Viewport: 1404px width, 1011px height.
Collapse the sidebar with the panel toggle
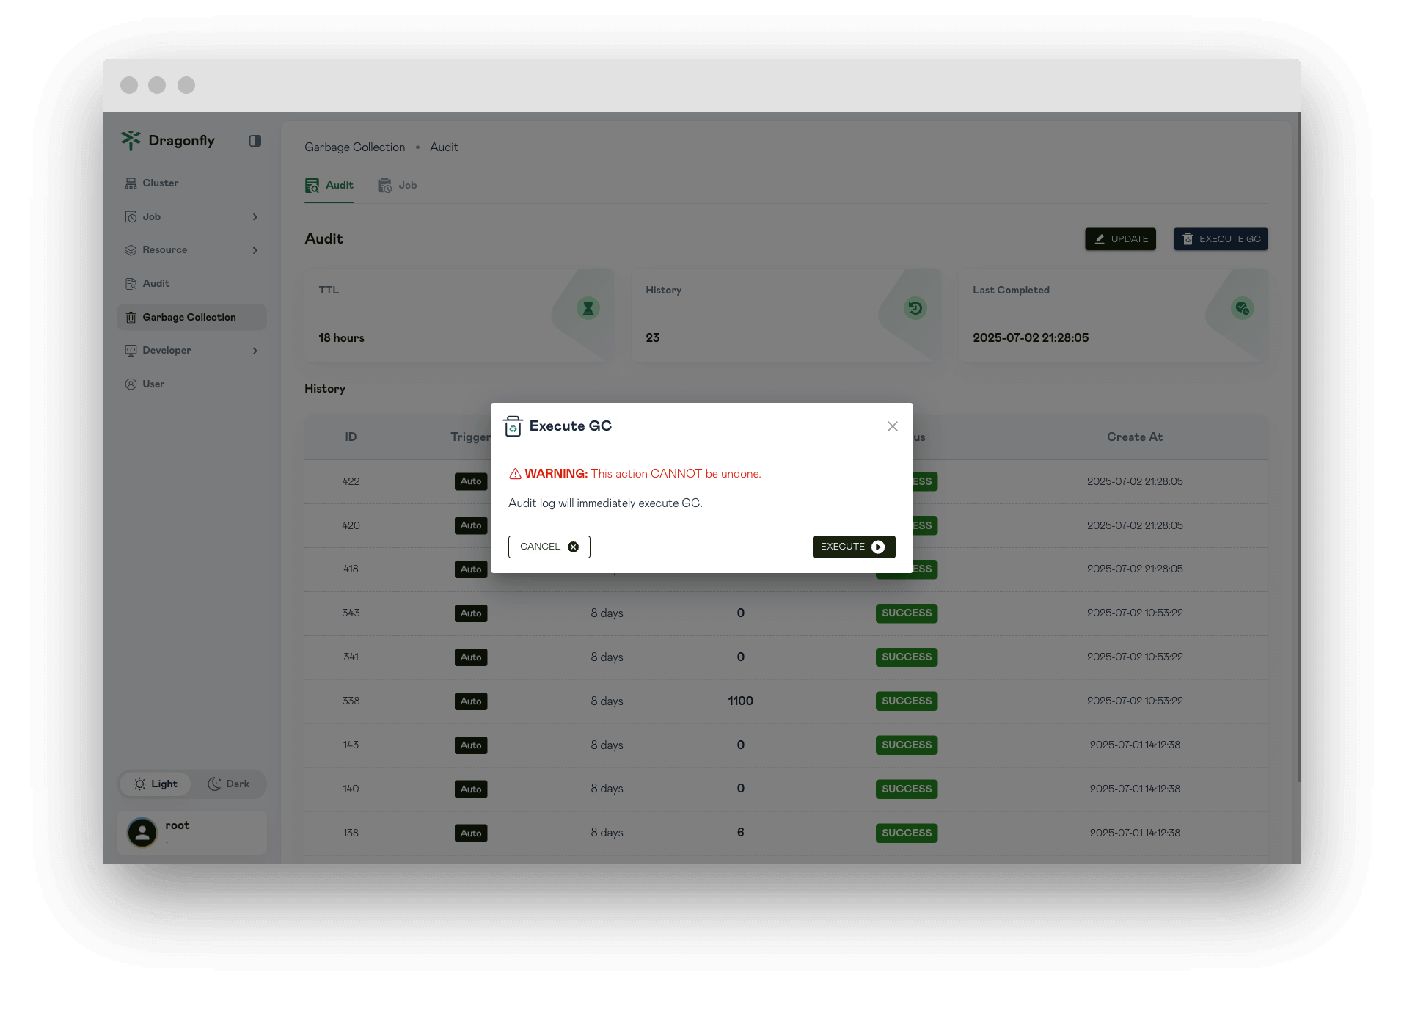255,140
